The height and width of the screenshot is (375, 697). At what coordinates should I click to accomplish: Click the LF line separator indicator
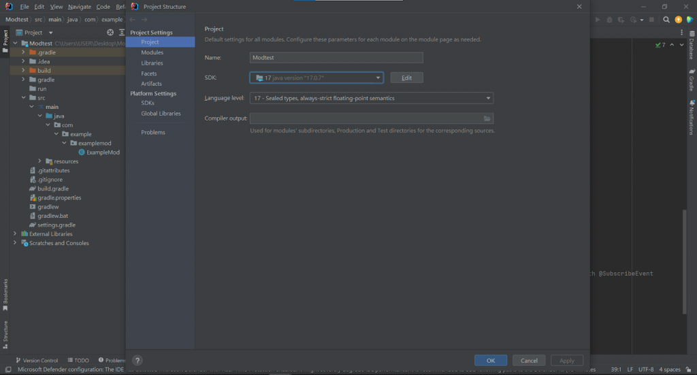click(x=630, y=370)
